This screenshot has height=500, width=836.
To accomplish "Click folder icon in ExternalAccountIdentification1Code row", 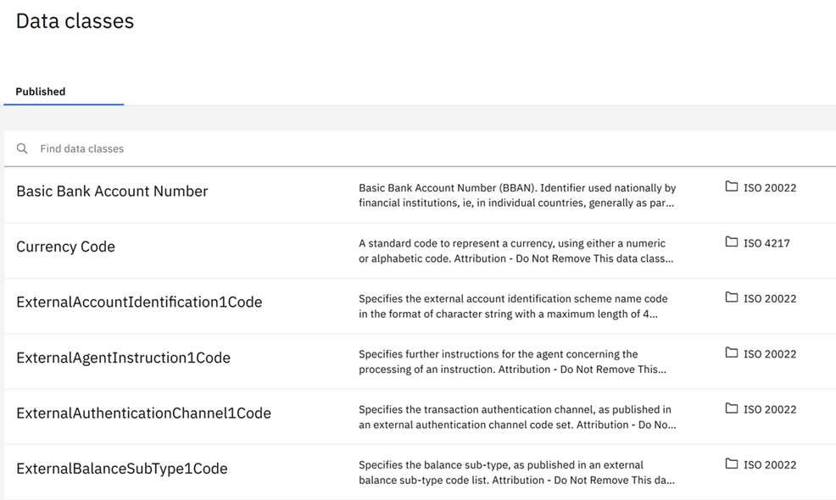I will (x=732, y=297).
